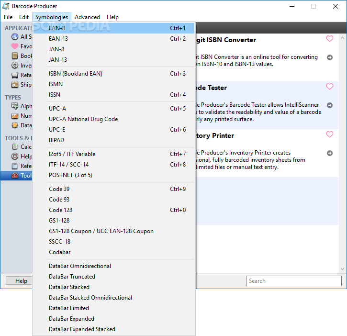Select ISBN (Bookland EAN)
This screenshot has width=347, height=336.
114,74
